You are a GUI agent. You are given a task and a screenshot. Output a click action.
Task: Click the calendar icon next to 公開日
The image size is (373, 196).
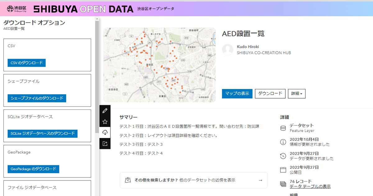283,169
